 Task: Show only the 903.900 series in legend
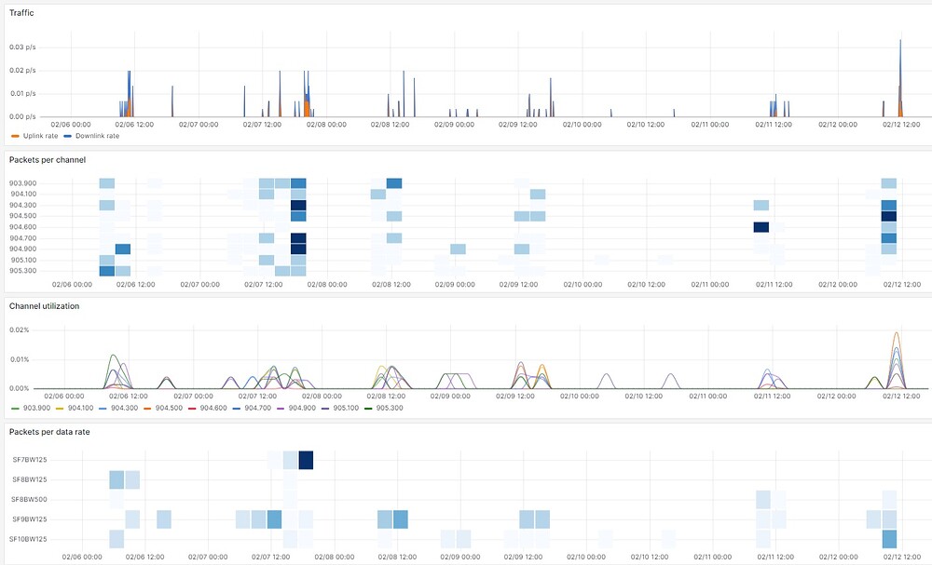pyautogui.click(x=37, y=408)
